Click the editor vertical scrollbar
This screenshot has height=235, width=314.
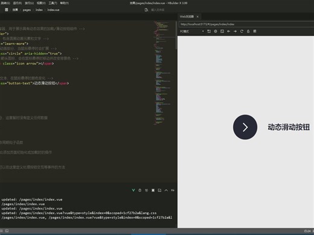tap(176, 35)
